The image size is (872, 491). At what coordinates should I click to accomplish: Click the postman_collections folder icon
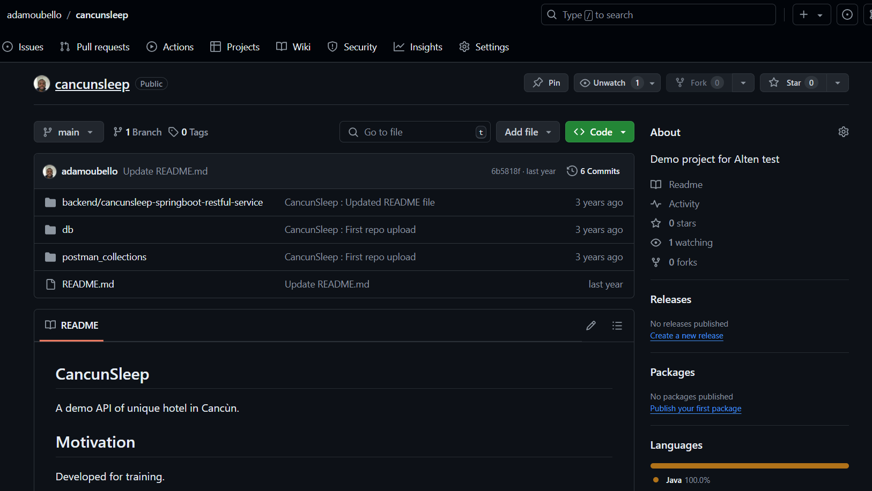(50, 257)
